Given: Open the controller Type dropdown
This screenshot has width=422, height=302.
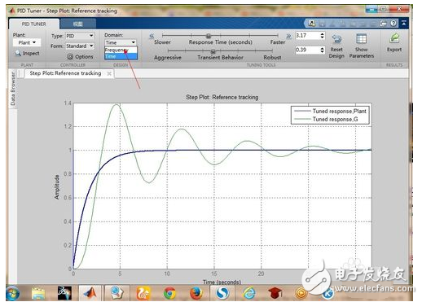Looking at the screenshot, I should [80, 36].
